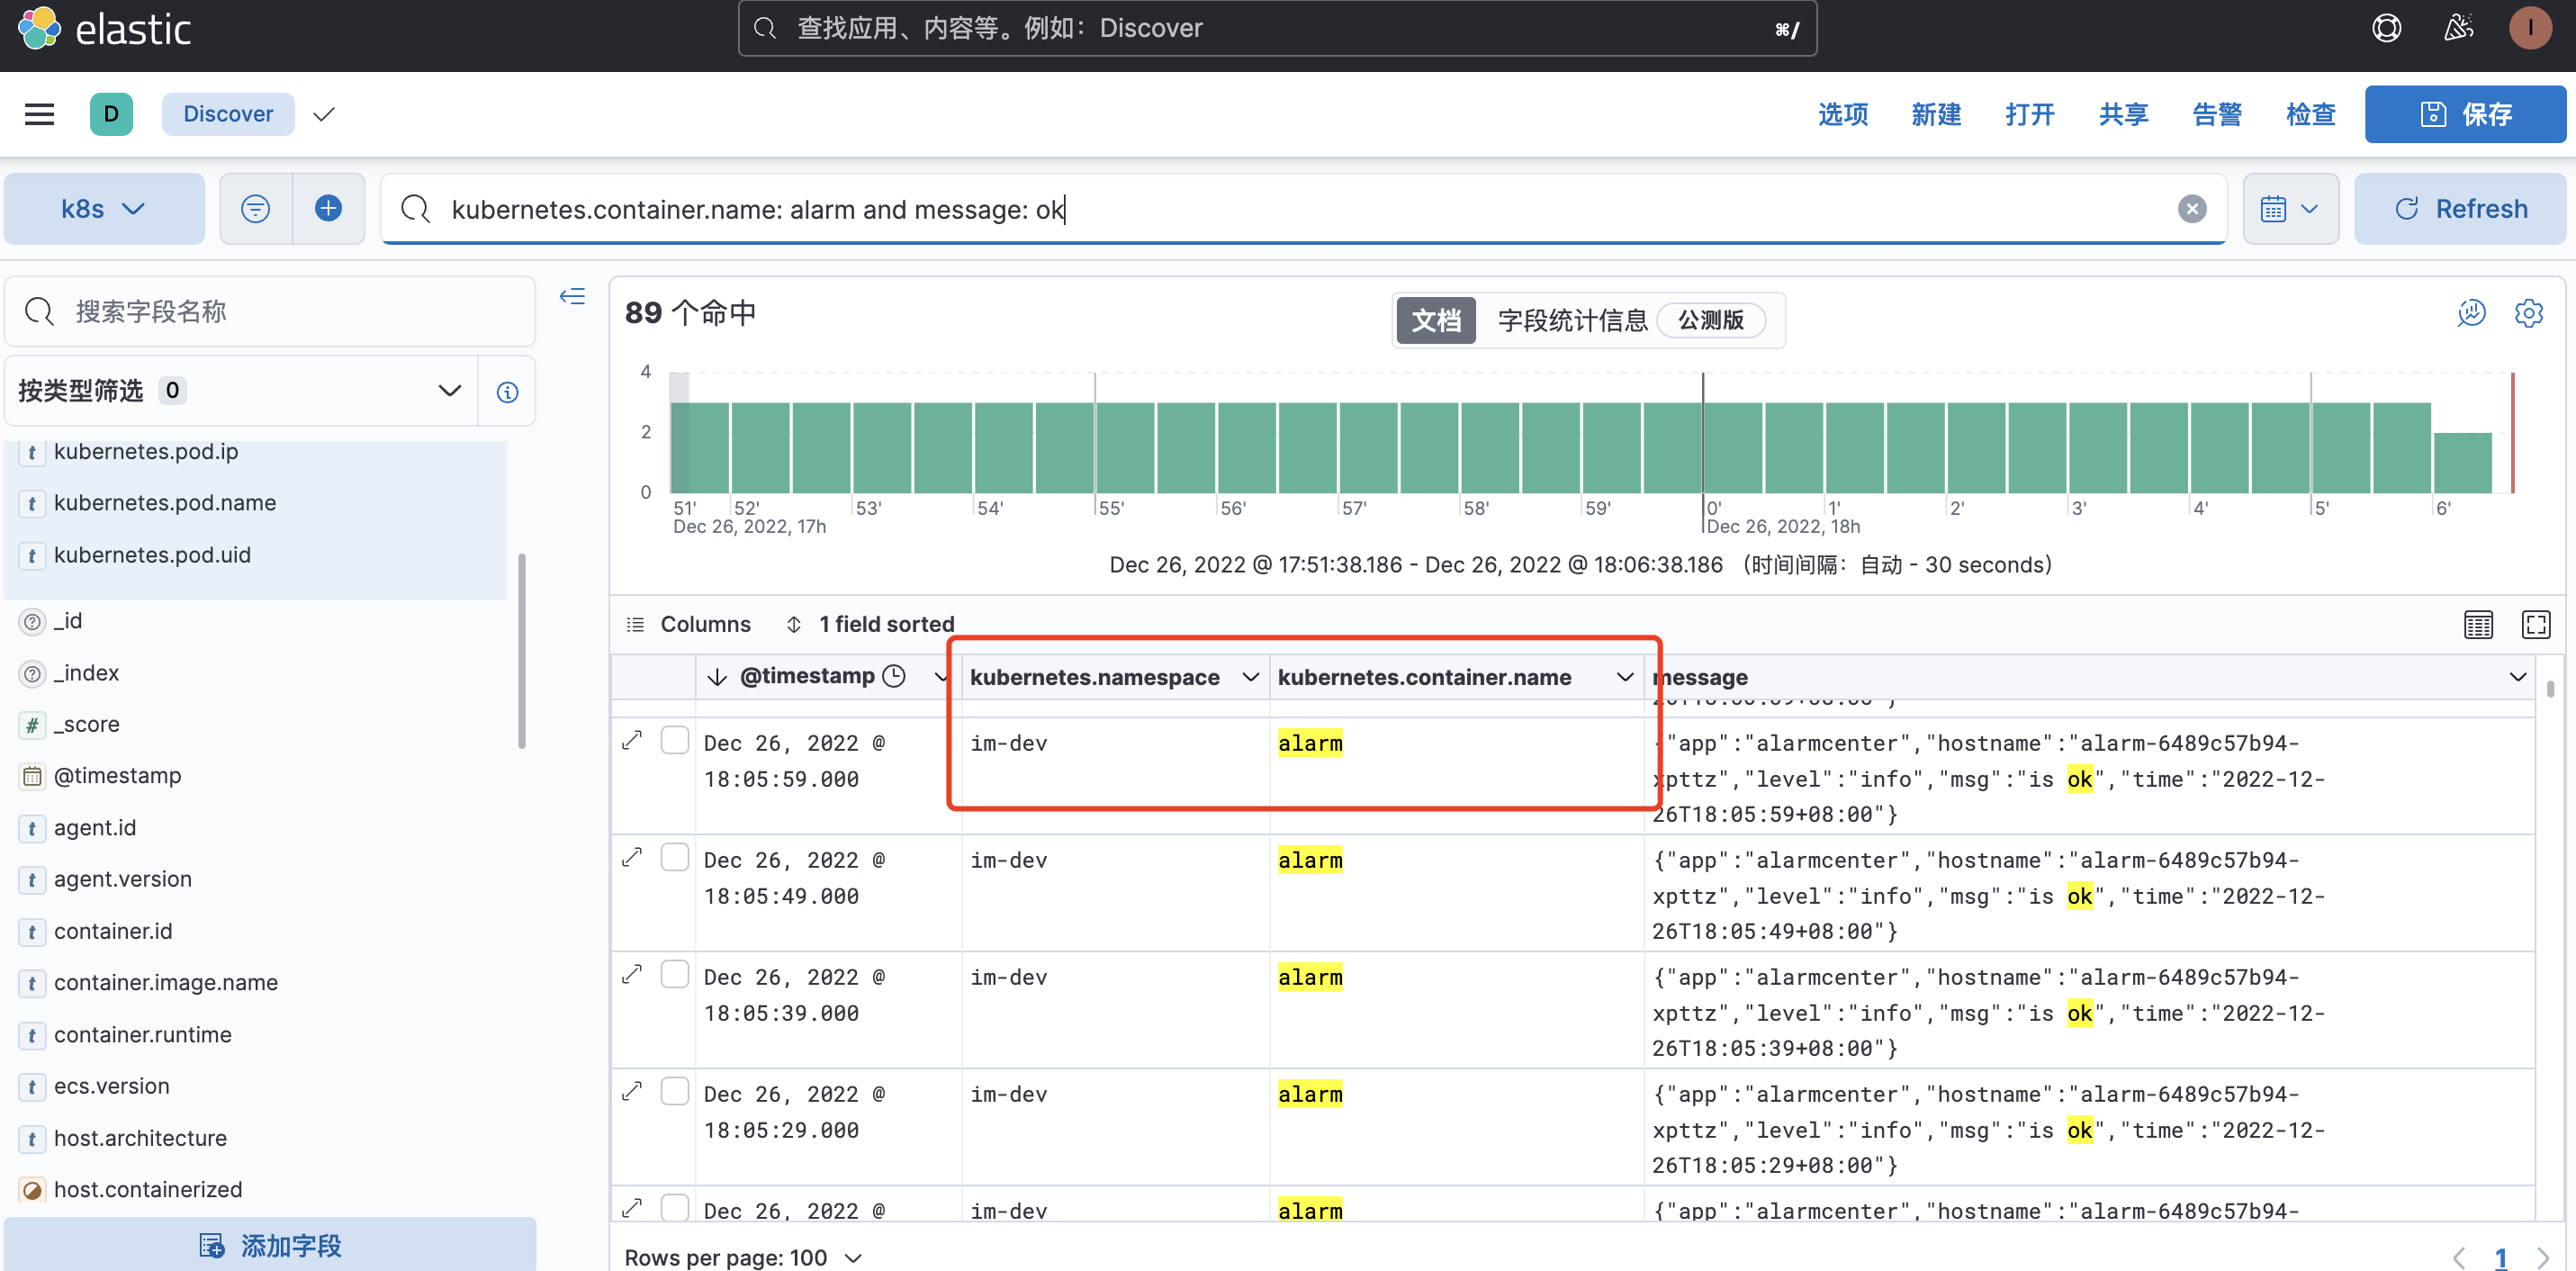Open the k8s data view dropdown
The height and width of the screenshot is (1271, 2576).
[x=103, y=208]
